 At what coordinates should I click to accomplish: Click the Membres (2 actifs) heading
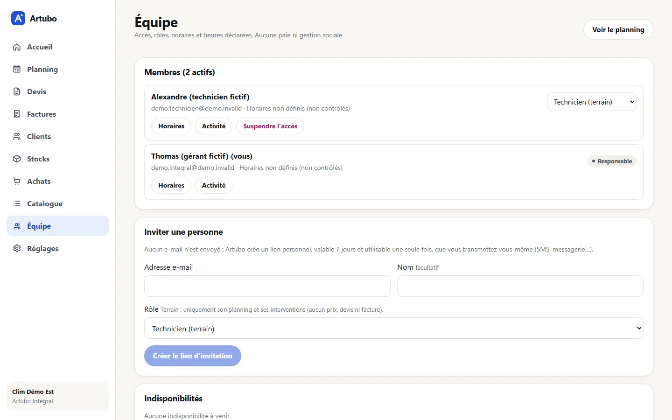coord(180,72)
